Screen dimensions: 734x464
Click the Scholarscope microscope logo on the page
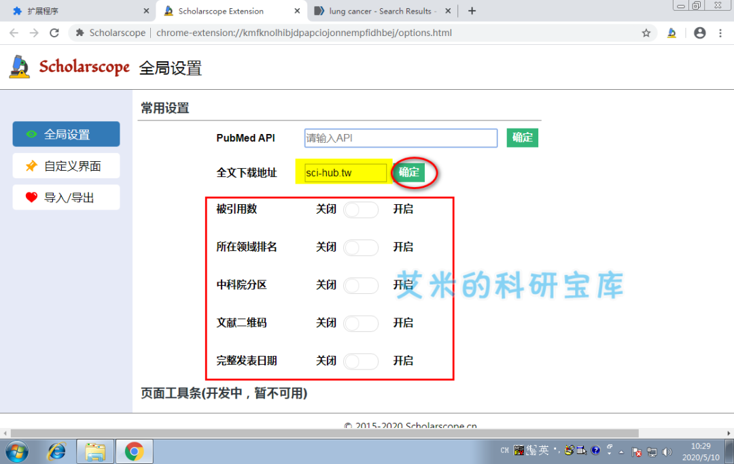pyautogui.click(x=20, y=66)
